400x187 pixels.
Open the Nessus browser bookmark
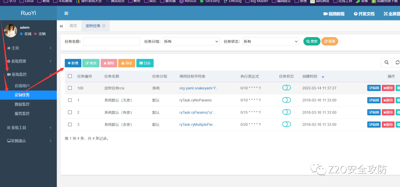pos(187,1)
